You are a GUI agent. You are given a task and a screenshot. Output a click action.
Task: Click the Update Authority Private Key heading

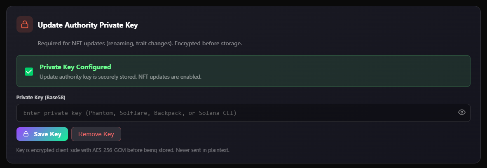tap(87, 25)
